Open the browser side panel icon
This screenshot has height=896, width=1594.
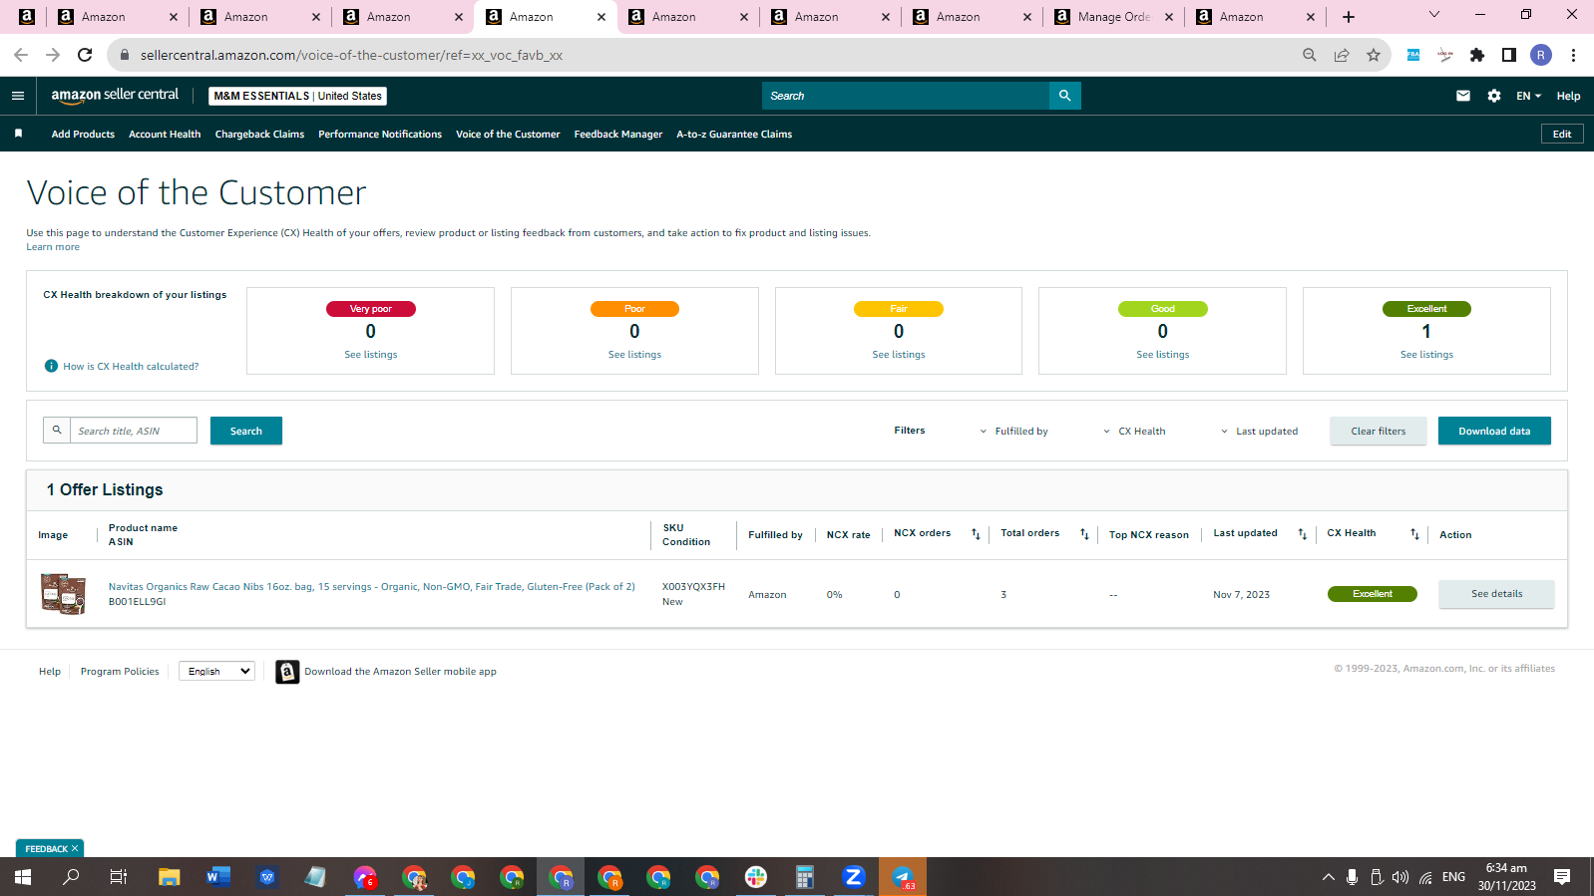pos(1509,55)
